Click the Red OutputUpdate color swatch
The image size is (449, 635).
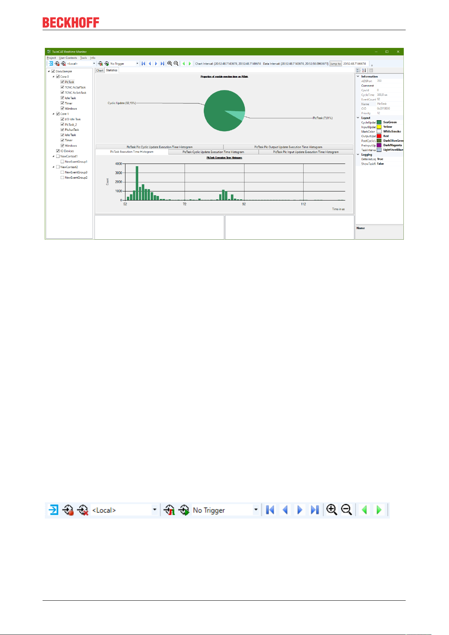379,136
